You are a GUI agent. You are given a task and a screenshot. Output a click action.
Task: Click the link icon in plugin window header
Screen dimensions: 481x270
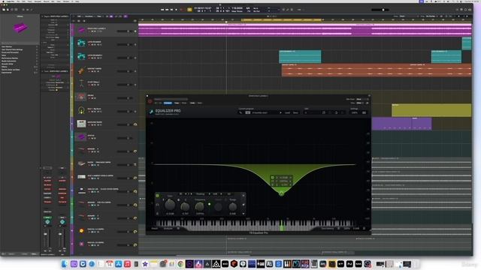(x=368, y=103)
